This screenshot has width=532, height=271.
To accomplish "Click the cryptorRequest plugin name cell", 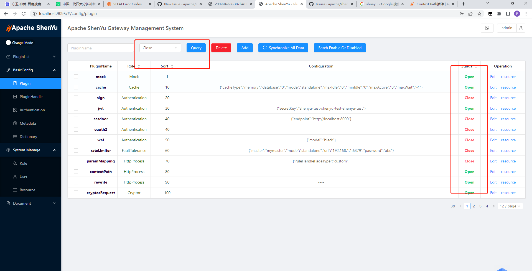I will coord(101,193).
